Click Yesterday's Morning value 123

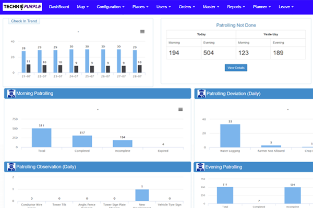(244, 53)
